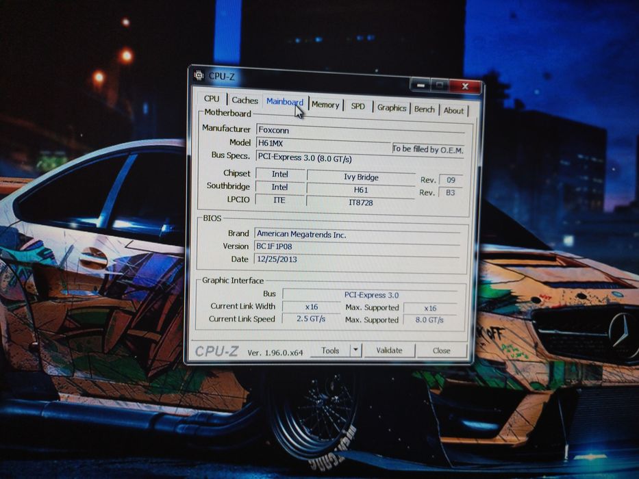Click the southbridge revision B3 value
This screenshot has width=639, height=479.
point(451,193)
